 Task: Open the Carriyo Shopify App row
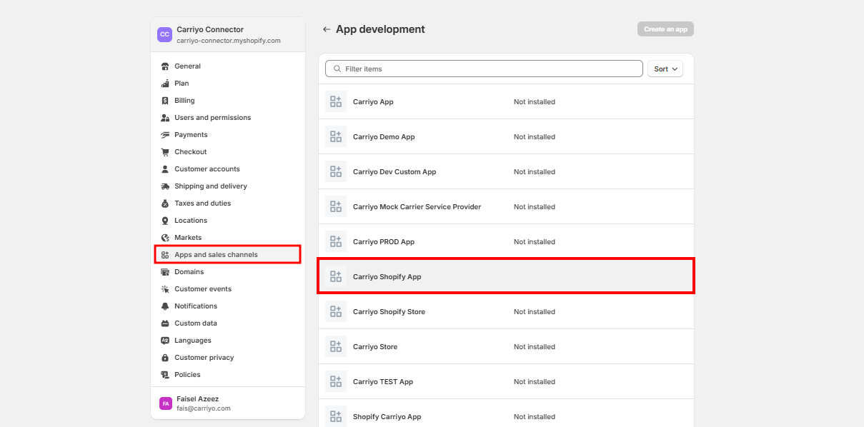pos(506,276)
